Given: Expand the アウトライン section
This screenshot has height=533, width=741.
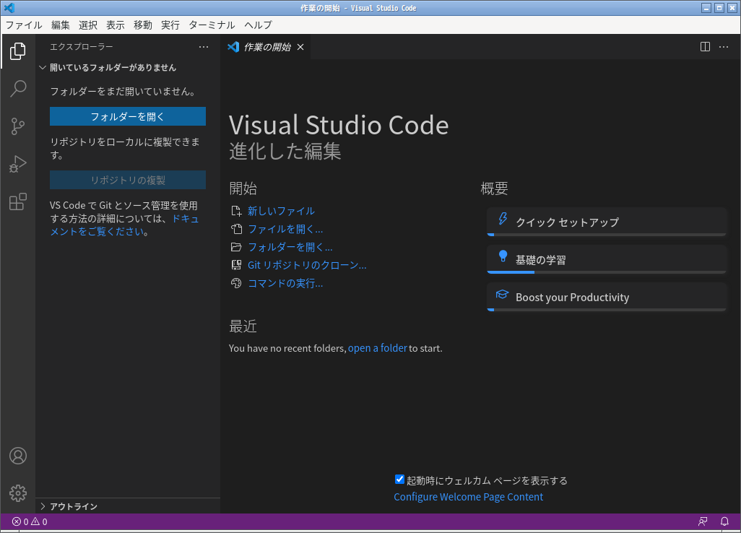Looking at the screenshot, I should point(43,506).
